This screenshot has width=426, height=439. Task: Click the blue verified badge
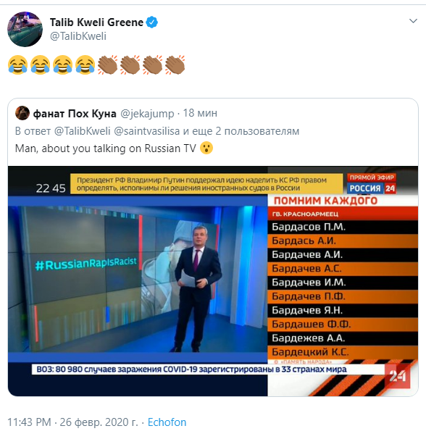coord(152,22)
